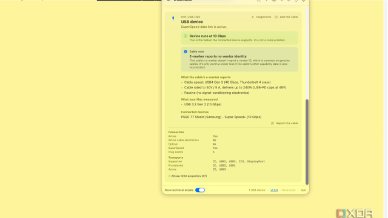388x218 pixels.
Task: Expand All raw IOKit properties
Action: tap(187, 176)
